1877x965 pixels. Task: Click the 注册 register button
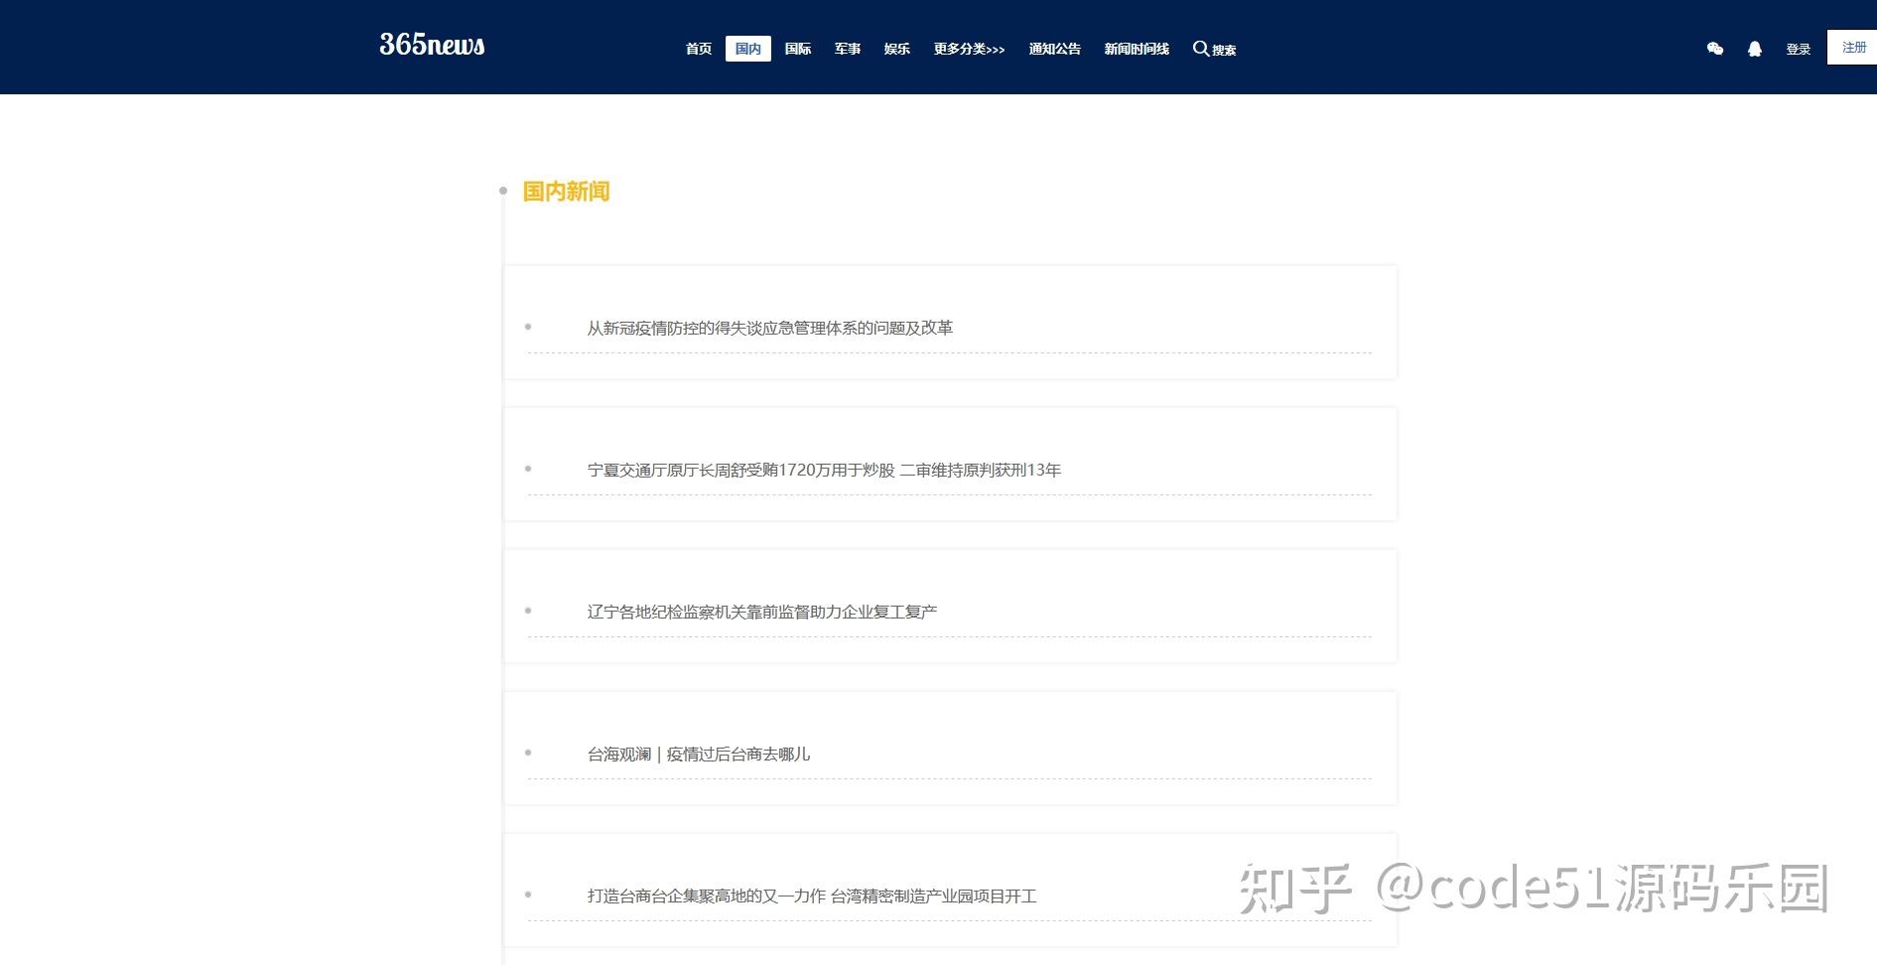pos(1851,47)
